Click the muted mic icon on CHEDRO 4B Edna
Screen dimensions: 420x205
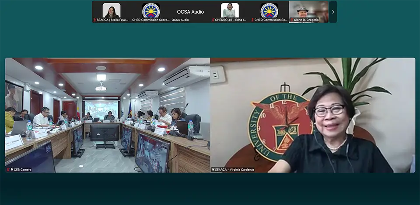point(213,20)
